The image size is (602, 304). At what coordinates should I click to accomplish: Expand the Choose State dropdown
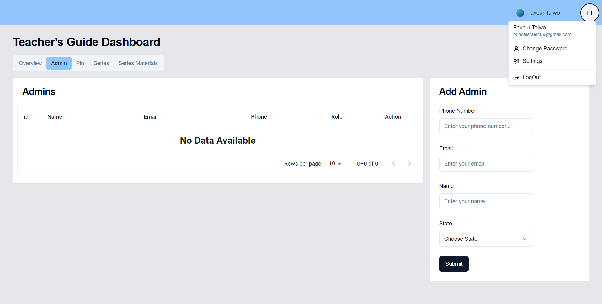[486, 239]
